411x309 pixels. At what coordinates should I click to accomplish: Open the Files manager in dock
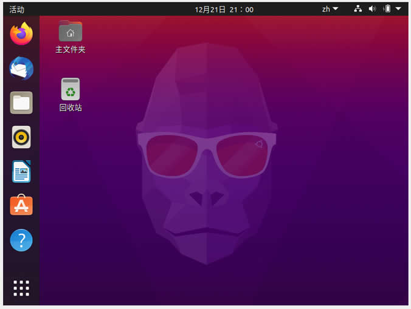click(21, 103)
